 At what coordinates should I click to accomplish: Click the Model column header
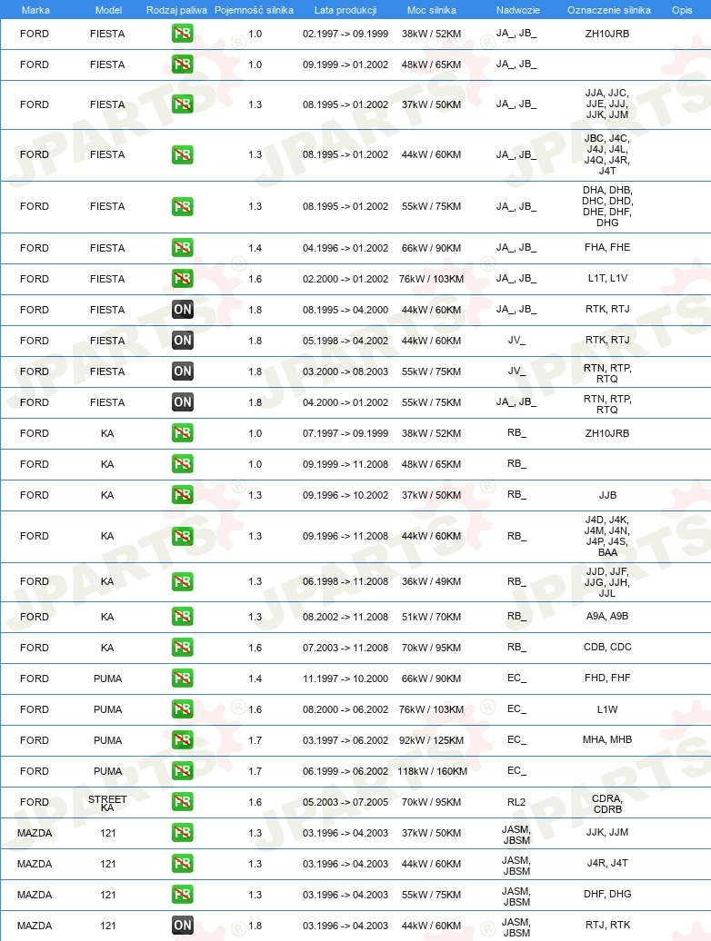coord(109,10)
